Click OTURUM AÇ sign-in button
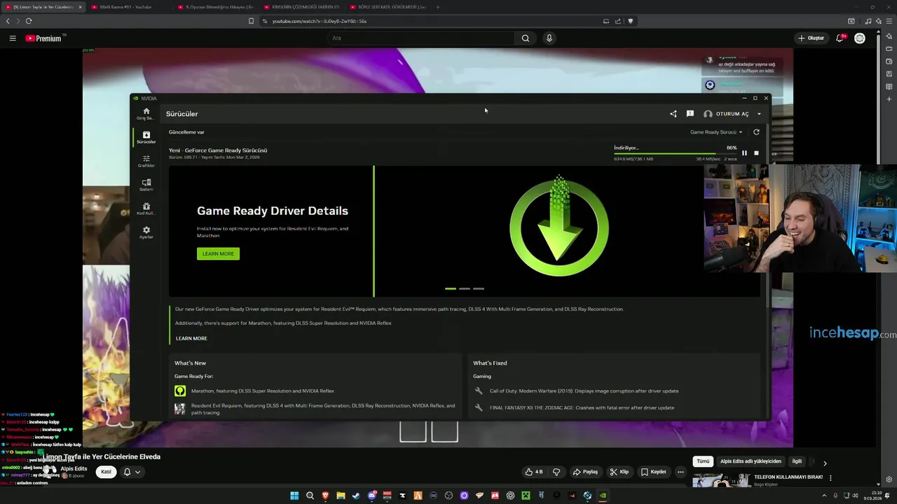 coord(727,113)
